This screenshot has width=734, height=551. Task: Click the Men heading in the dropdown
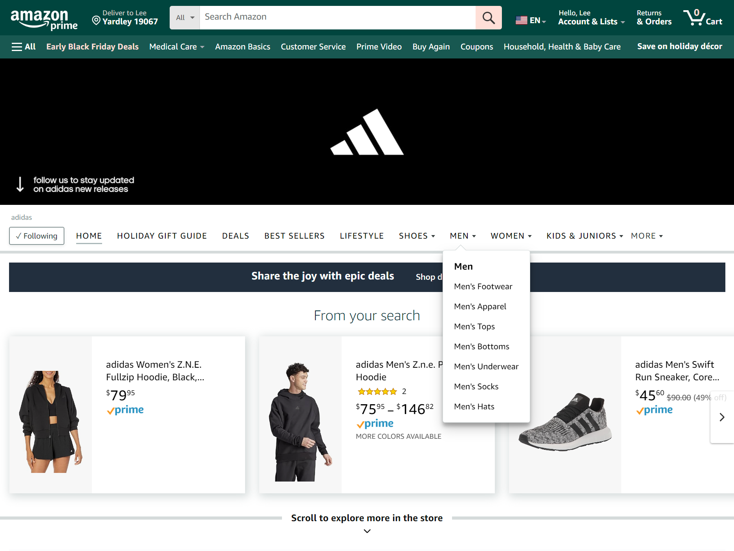tap(463, 266)
